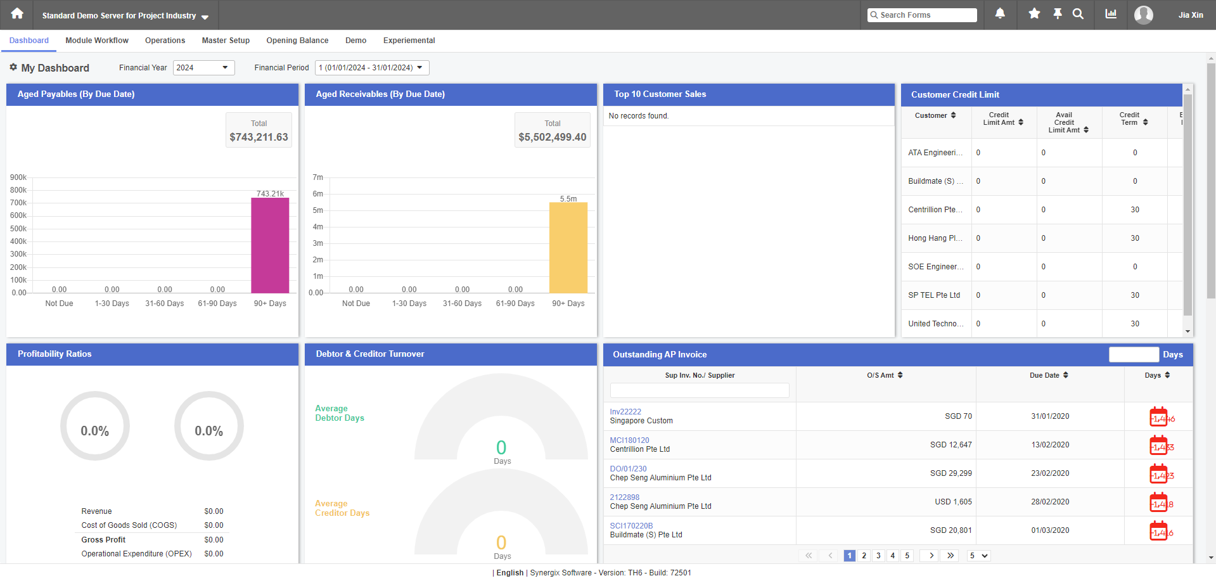This screenshot has height=583, width=1216.
Task: Open the Master Setup menu
Action: click(226, 41)
